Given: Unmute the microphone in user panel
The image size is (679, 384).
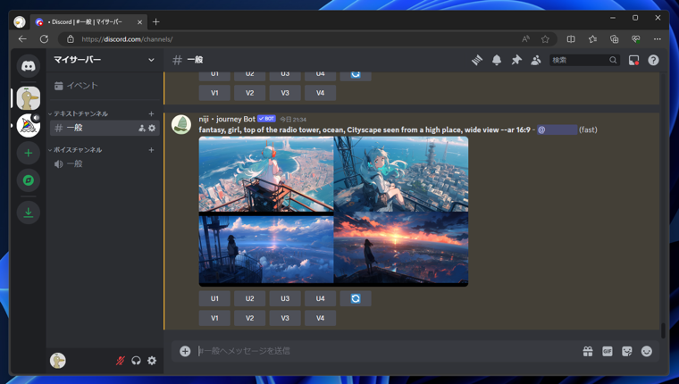Looking at the screenshot, I should tap(121, 361).
